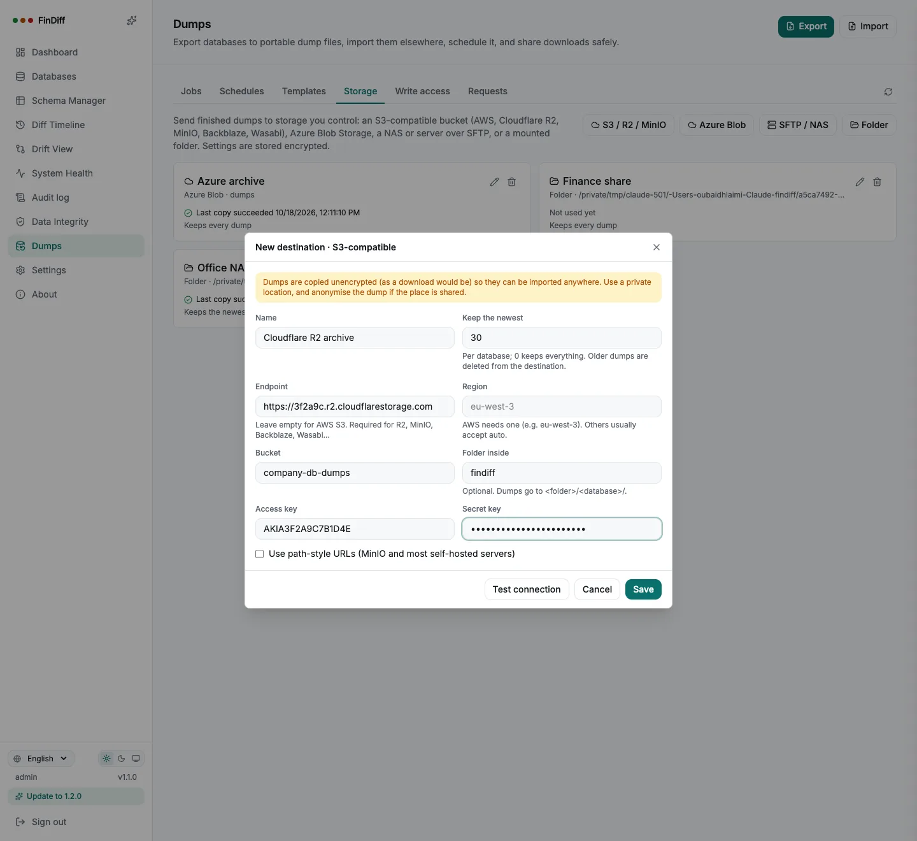Add a Folder destination
The height and width of the screenshot is (841, 917).
pos(869,125)
